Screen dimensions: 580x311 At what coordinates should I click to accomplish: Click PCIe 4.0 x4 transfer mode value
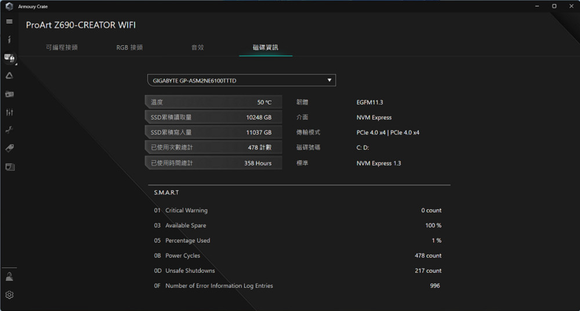pyautogui.click(x=387, y=132)
